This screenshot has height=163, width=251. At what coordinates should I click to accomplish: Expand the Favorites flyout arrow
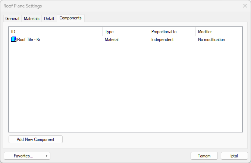pyautogui.click(x=46, y=156)
